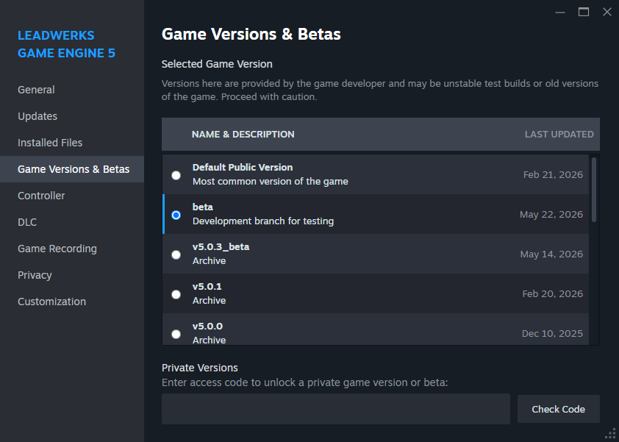Click the date May 22, 2026
This screenshot has width=619, height=442.
[x=551, y=215]
